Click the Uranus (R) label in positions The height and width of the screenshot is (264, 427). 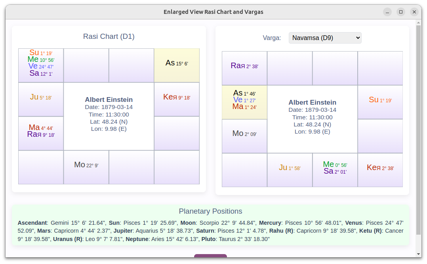[67, 239]
